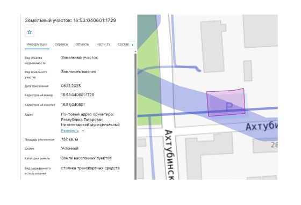Click the Вид разрешенного использования label
The image size is (301, 205).
[x=38, y=171]
